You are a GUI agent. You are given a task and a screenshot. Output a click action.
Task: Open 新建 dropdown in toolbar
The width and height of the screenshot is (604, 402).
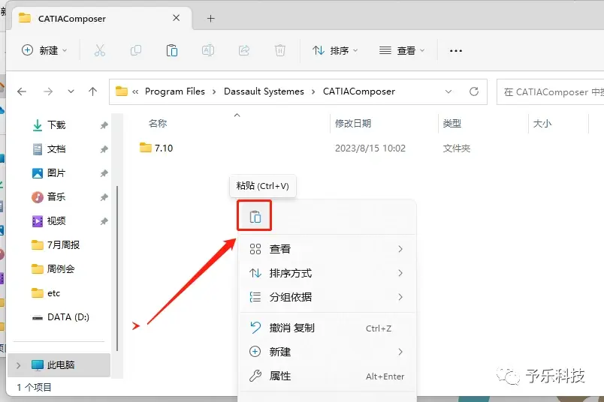pyautogui.click(x=44, y=50)
